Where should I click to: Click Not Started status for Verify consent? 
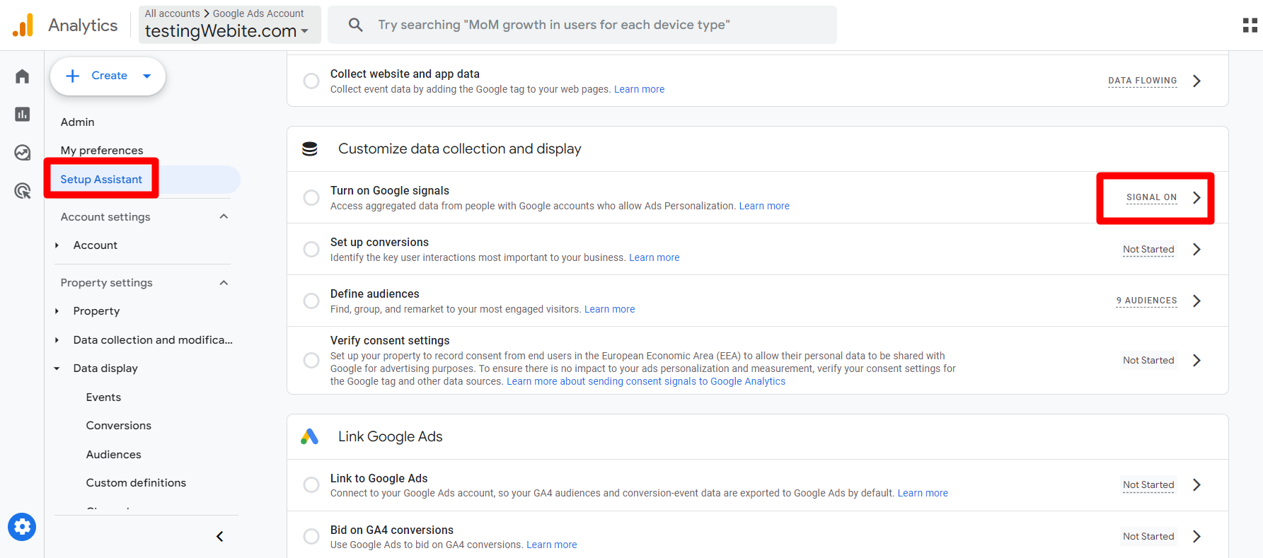1148,360
